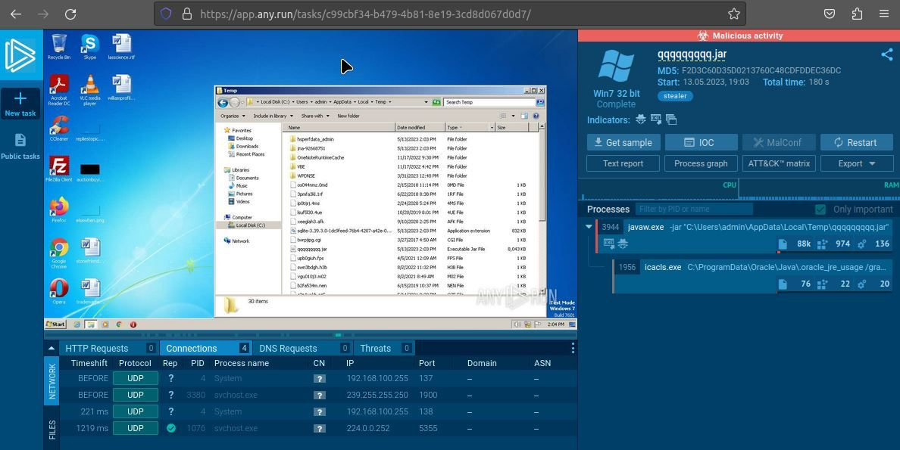Collapse the javaw.exe process tree

[x=589, y=227]
